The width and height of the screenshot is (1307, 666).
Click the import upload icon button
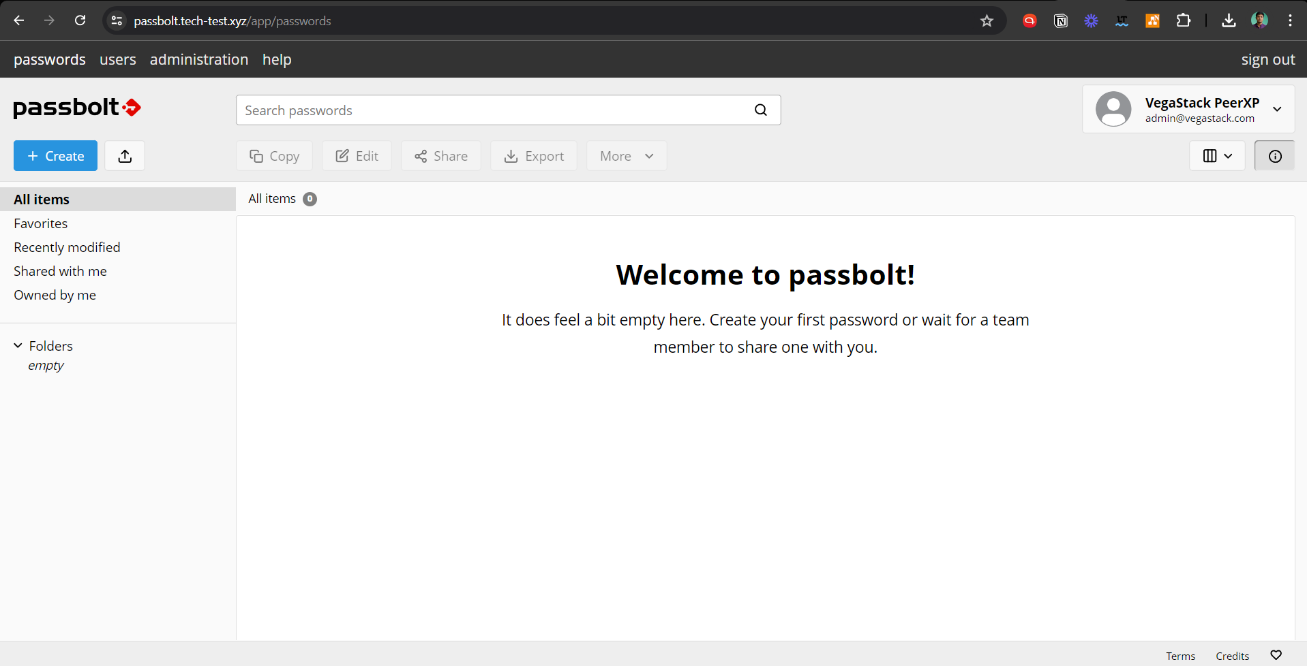coord(125,156)
